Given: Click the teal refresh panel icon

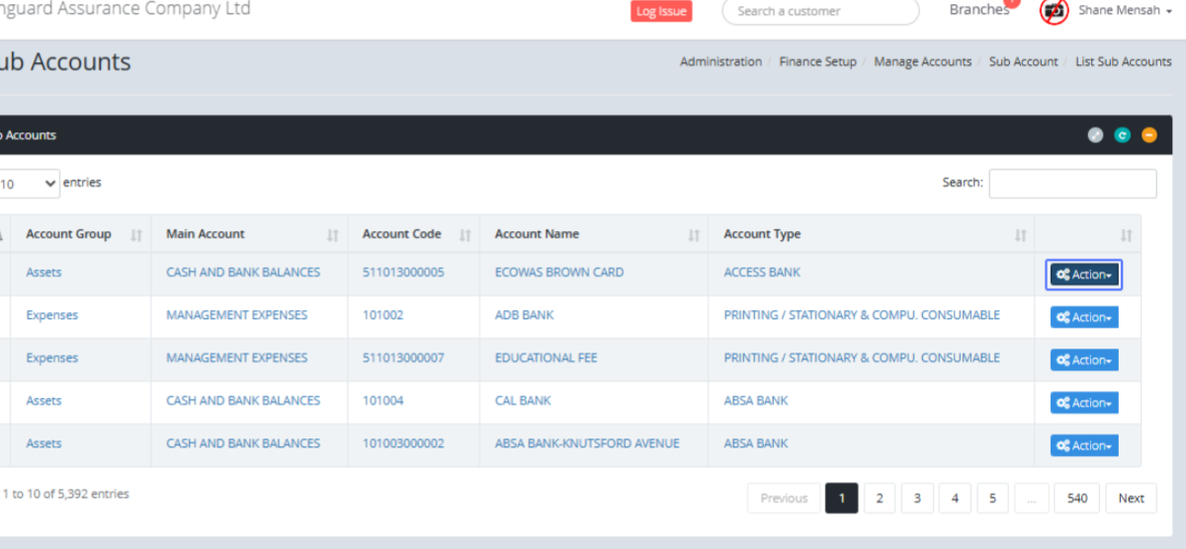Looking at the screenshot, I should pyautogui.click(x=1122, y=135).
